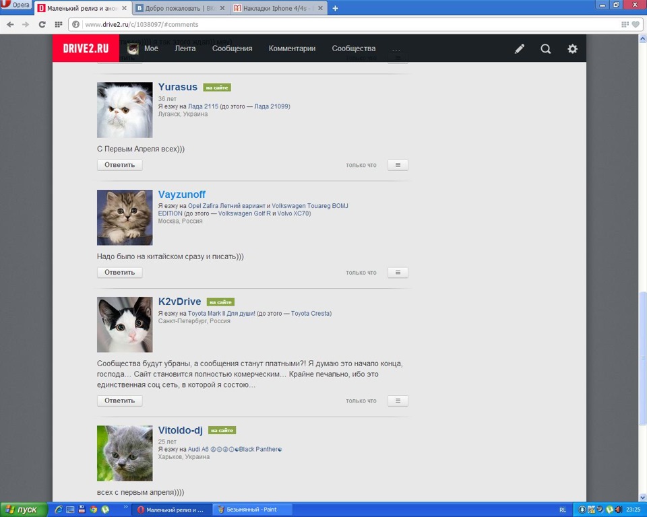This screenshot has height=517, width=647.
Task: Open the 'Лада 21099' car link
Action: pos(272,106)
